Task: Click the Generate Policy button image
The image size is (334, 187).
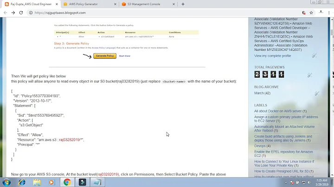Action: click(105, 56)
